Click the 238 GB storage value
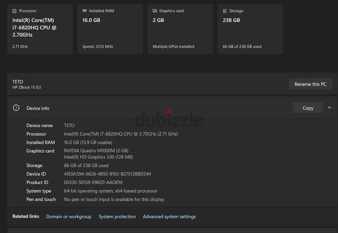 point(231,20)
